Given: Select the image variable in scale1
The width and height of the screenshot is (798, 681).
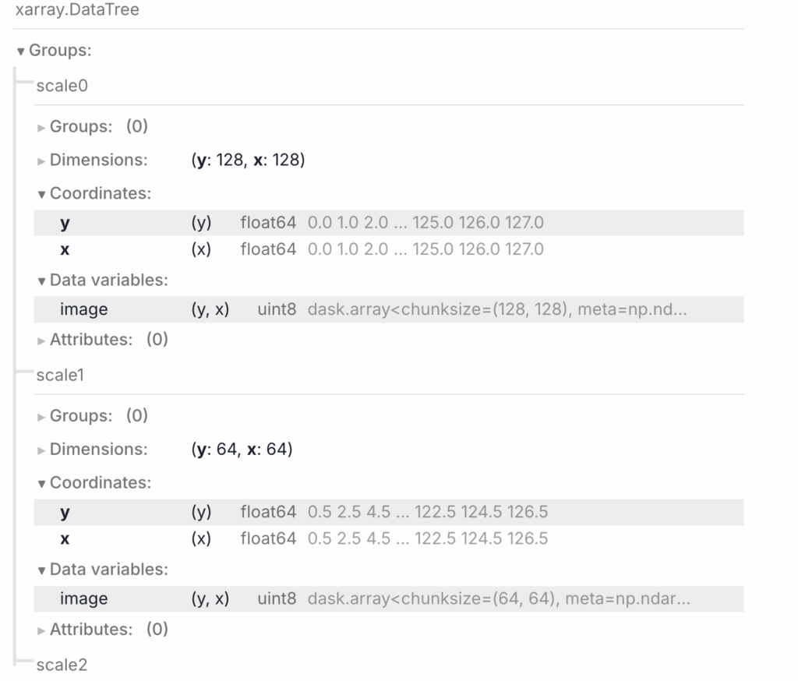Looking at the screenshot, I should [x=83, y=598].
